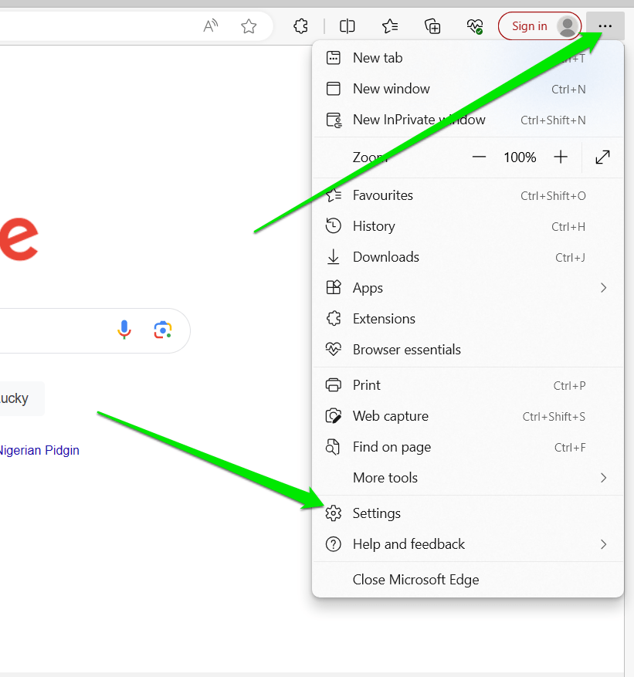Open Browser essentials menu entry
This screenshot has width=634, height=677.
point(468,350)
